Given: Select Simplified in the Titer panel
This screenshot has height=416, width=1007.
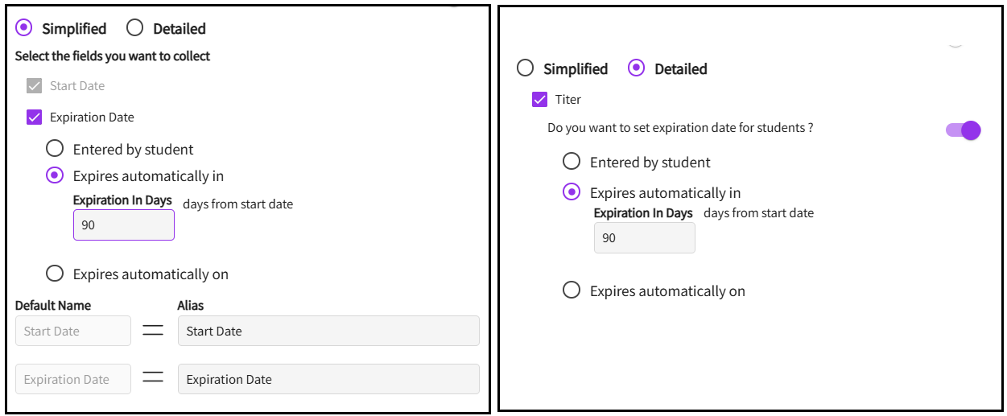Looking at the screenshot, I should coord(526,68).
